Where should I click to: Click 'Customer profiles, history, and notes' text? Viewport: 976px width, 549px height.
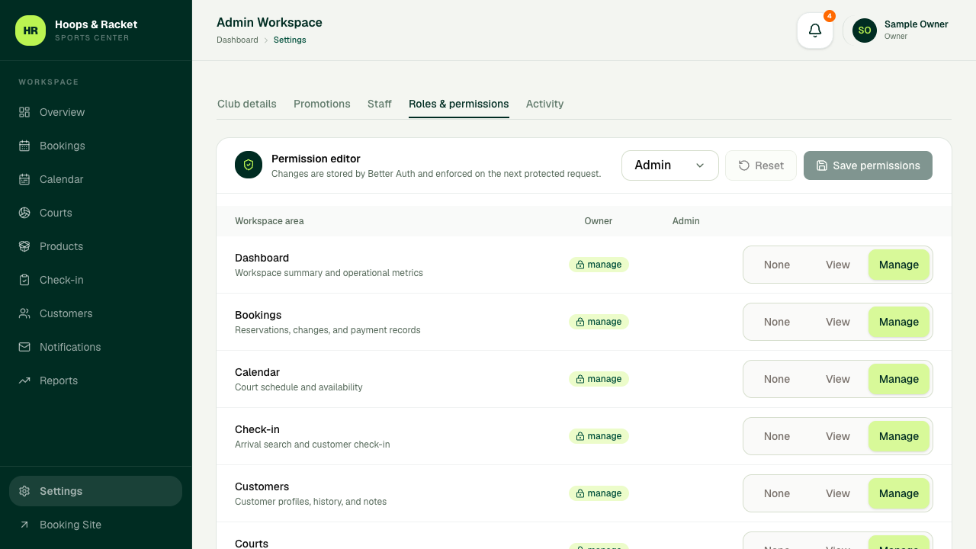click(x=310, y=502)
